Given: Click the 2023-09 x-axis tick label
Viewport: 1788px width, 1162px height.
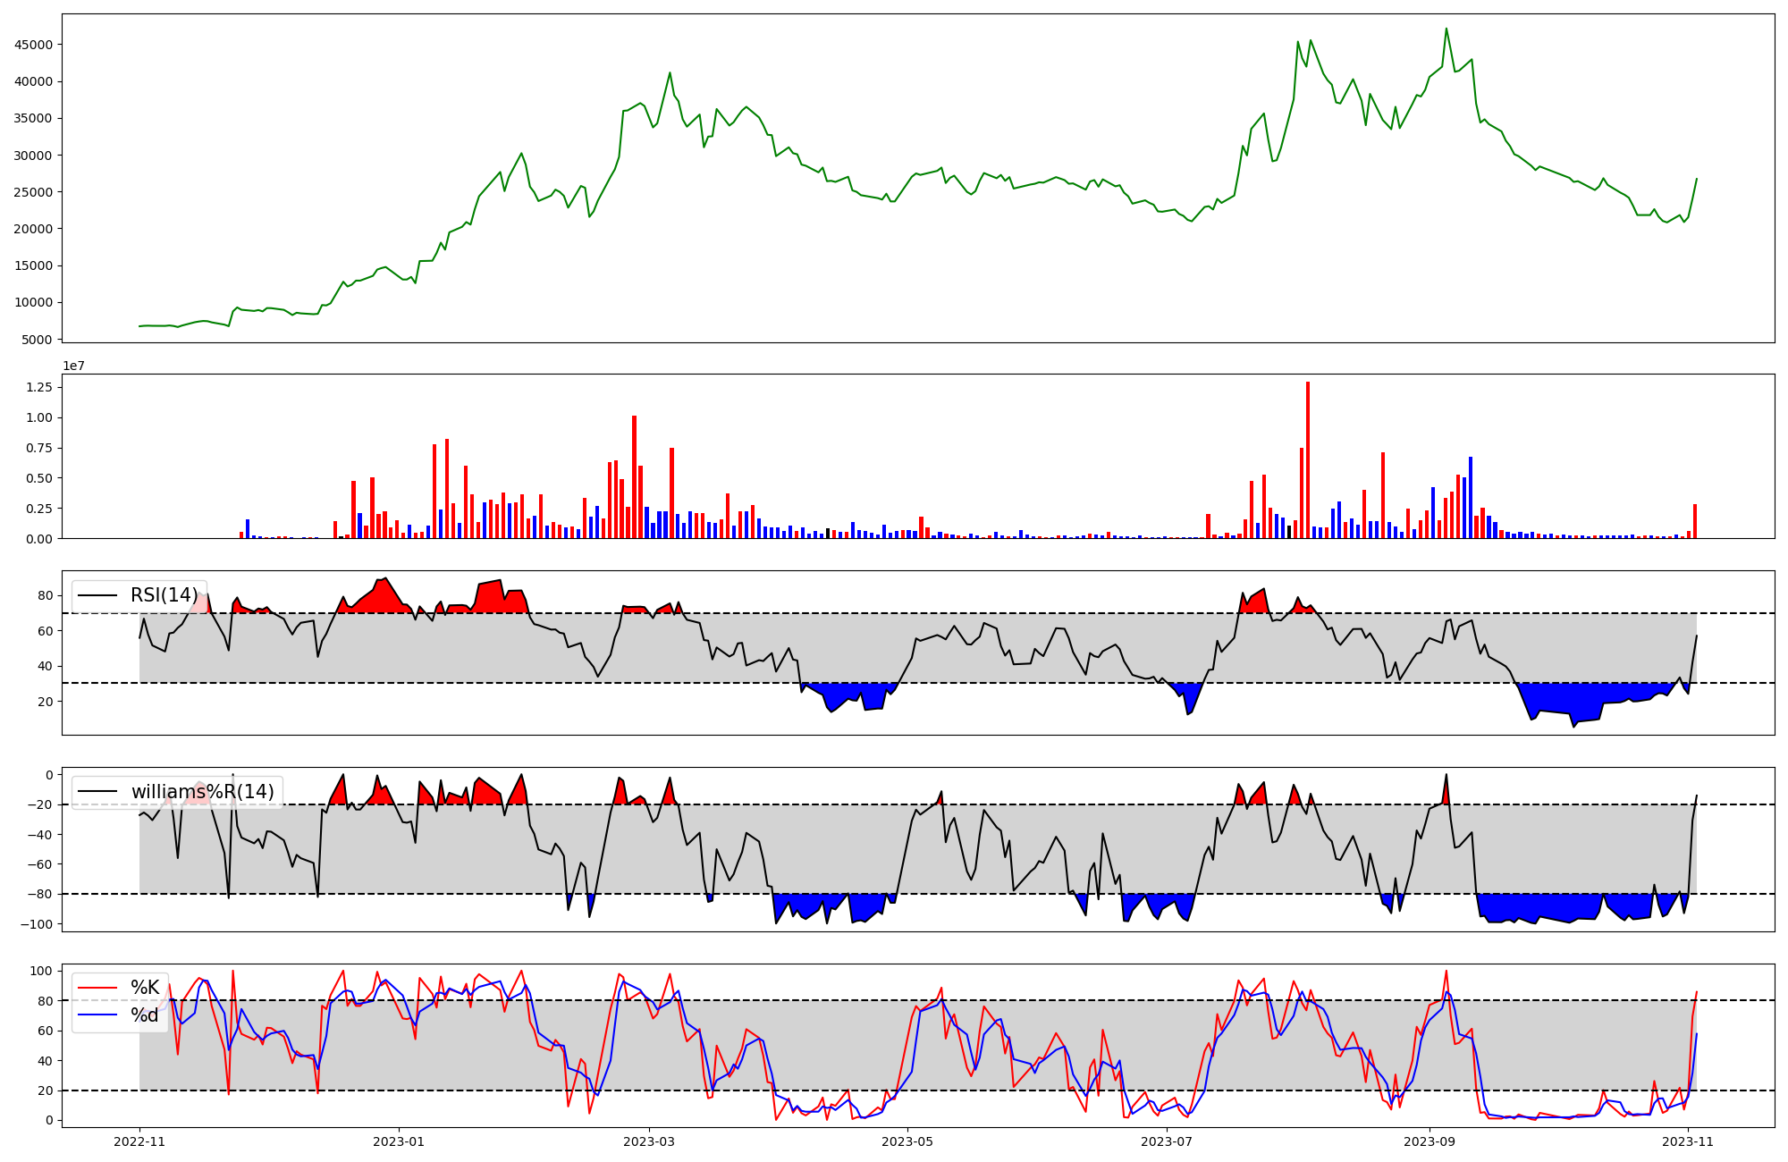Looking at the screenshot, I should (x=1429, y=1141).
